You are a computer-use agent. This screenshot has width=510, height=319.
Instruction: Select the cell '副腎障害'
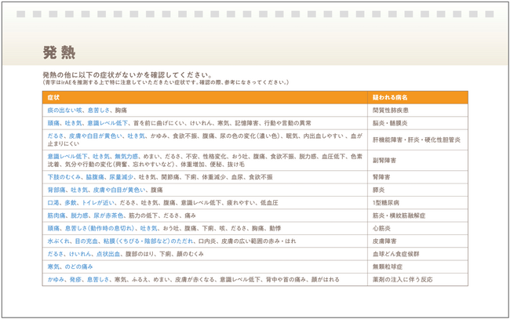(x=417, y=161)
